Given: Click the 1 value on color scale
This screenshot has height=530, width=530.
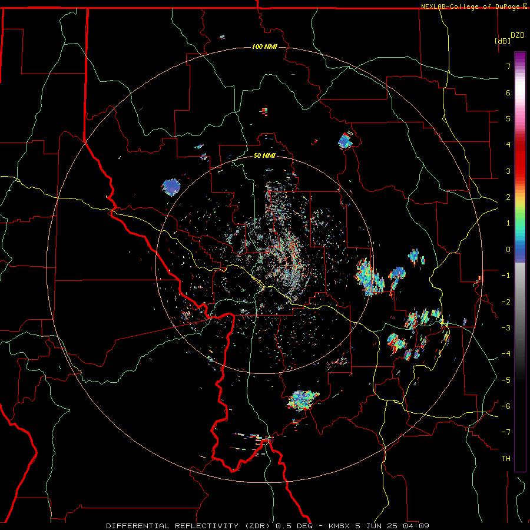Looking at the screenshot, I should [508, 223].
